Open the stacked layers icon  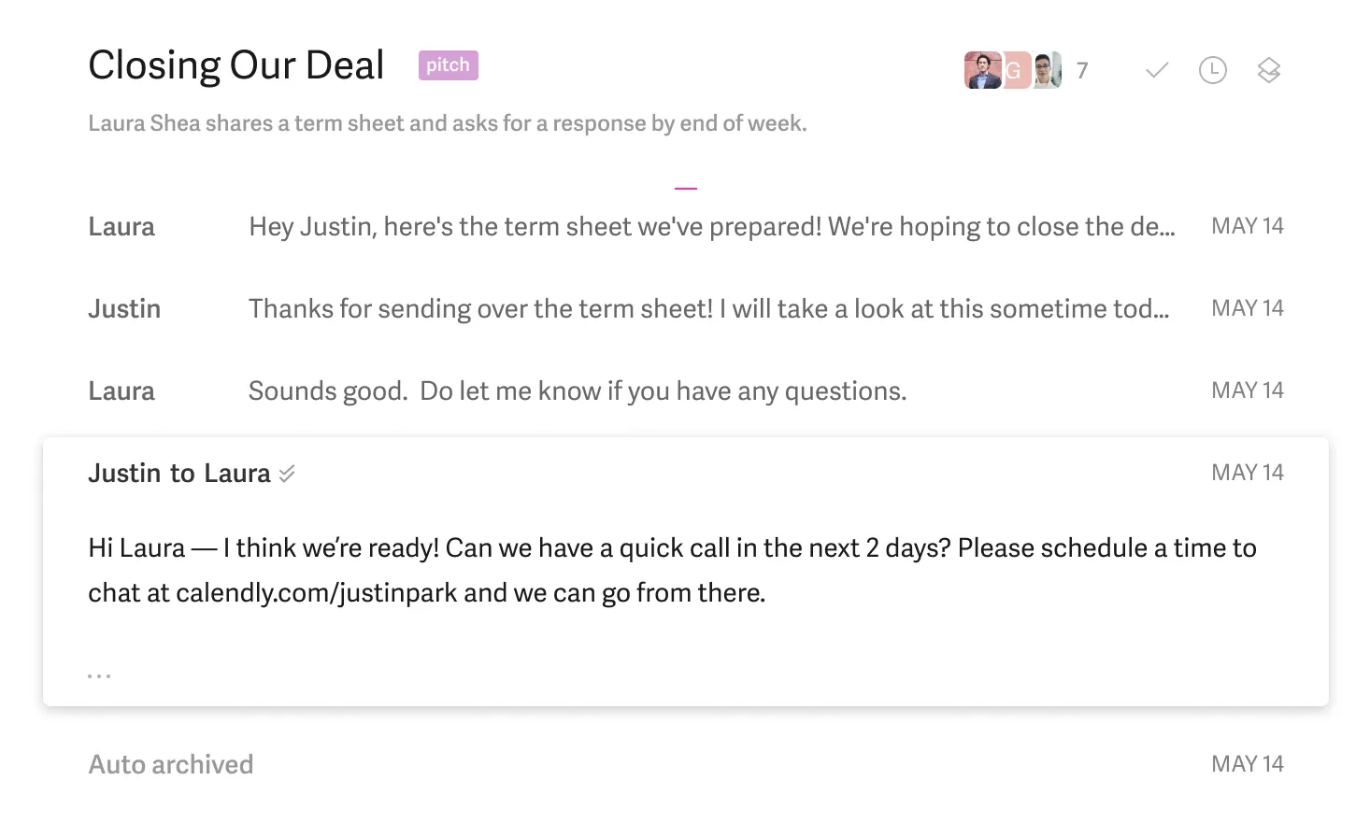[x=1268, y=70]
